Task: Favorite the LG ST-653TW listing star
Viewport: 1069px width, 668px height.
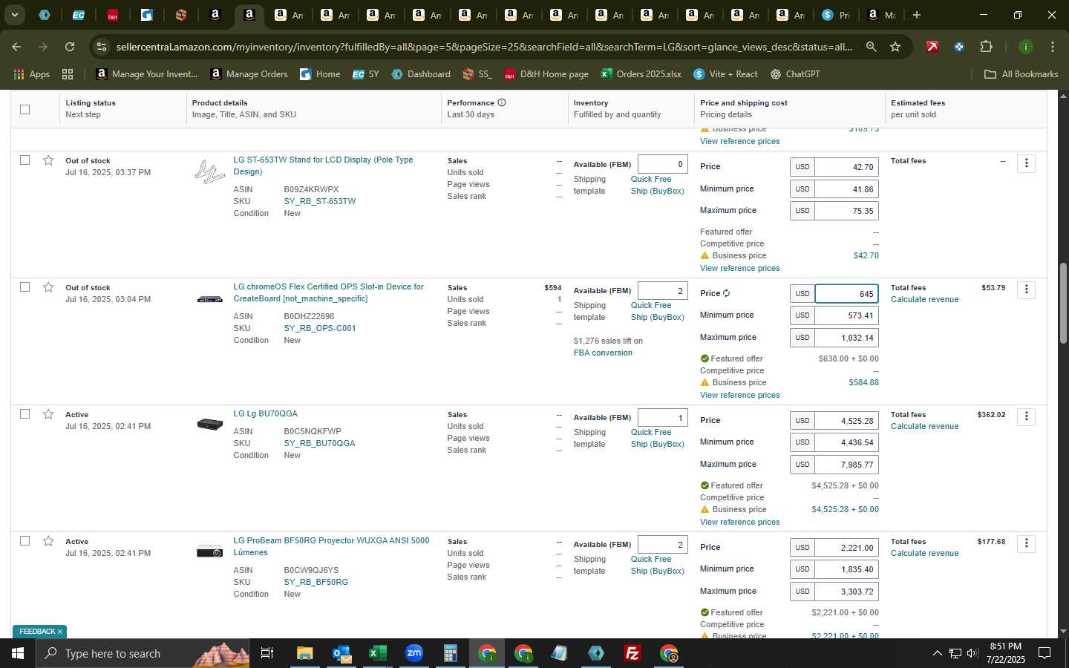Action: 48,160
